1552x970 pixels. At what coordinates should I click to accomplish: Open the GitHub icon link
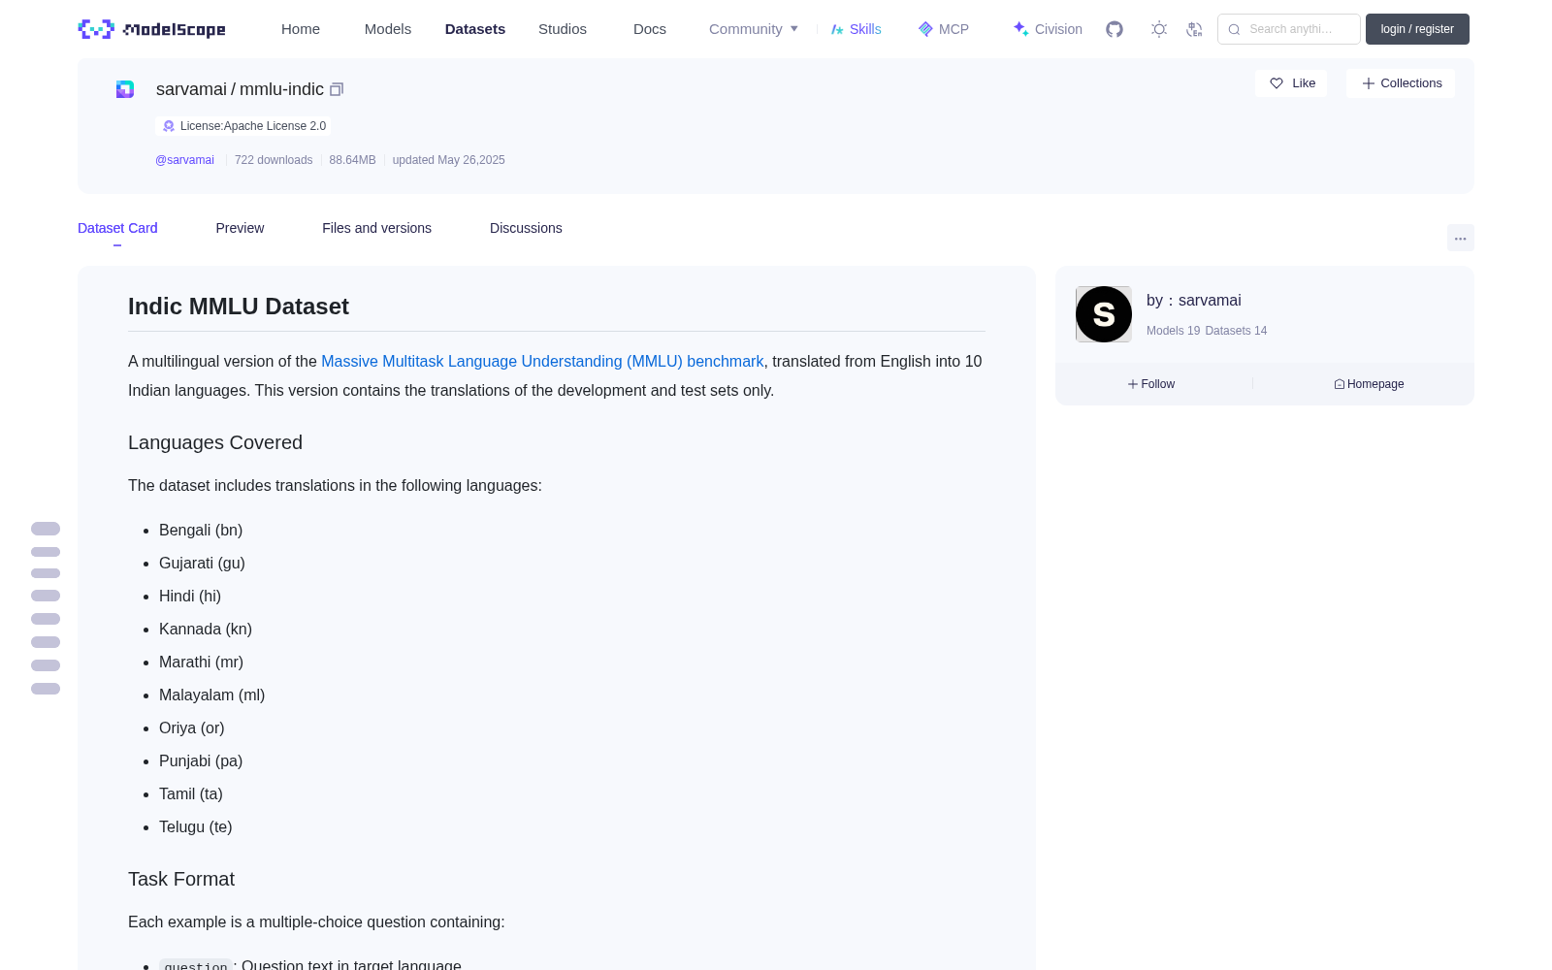click(1115, 29)
